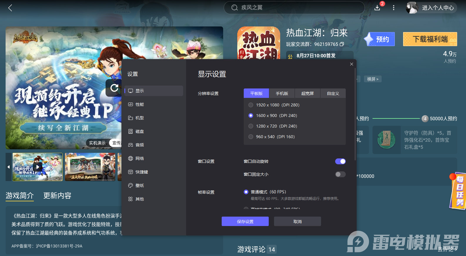The width and height of the screenshot is (466, 256).
Task: Open the downloads icon with badge
Action: tap(378, 8)
